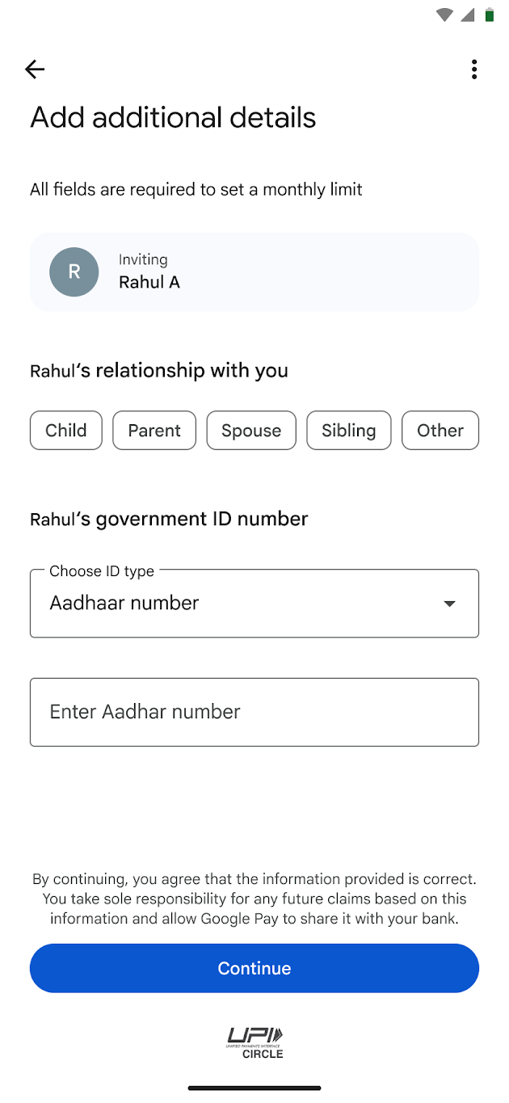Screen dimensions: 509x1103
Task: Select the Parent relationship chip
Action: pyautogui.click(x=154, y=430)
